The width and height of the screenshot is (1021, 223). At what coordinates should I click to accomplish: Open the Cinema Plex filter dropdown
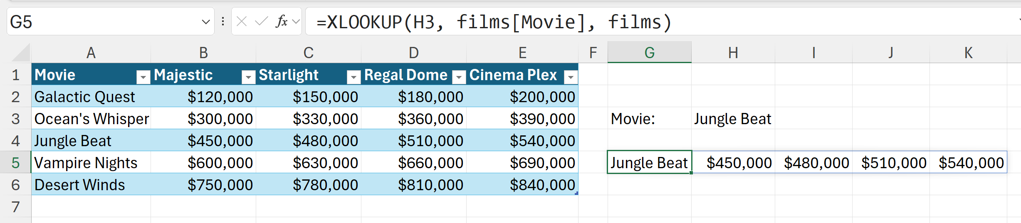coord(571,77)
